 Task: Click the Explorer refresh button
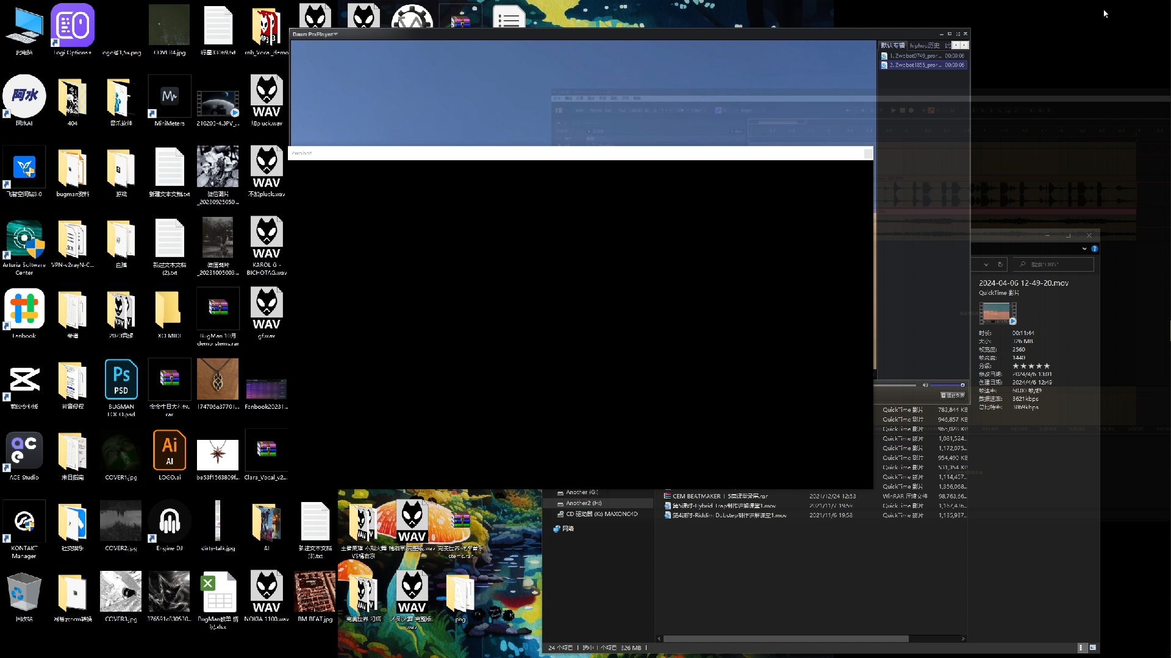pyautogui.click(x=1000, y=264)
